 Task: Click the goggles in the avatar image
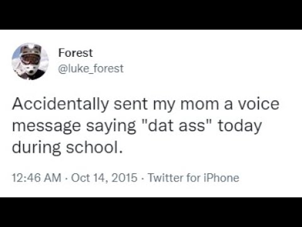coord(30,59)
